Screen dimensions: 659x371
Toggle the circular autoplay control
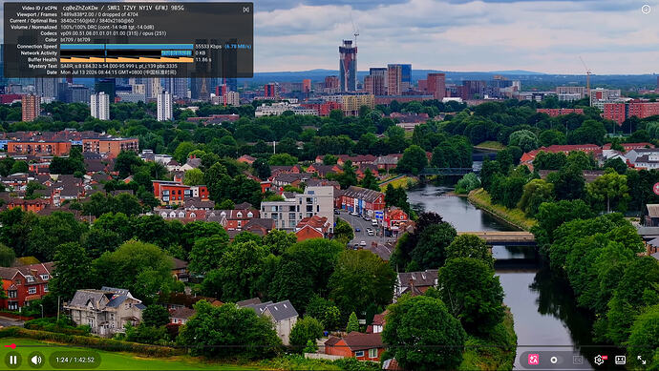point(554,360)
